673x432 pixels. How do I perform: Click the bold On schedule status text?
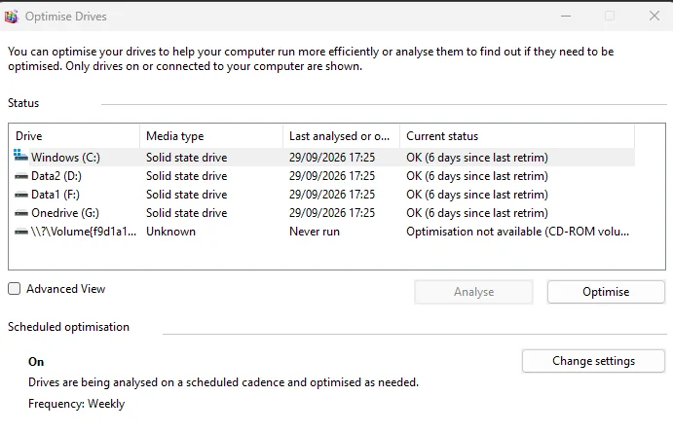pos(36,362)
